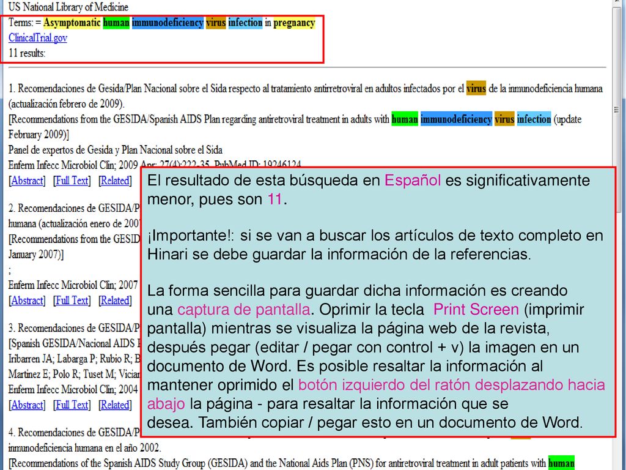The image size is (626, 470).
Task: Open Related link for result 3
Action: click(x=114, y=405)
